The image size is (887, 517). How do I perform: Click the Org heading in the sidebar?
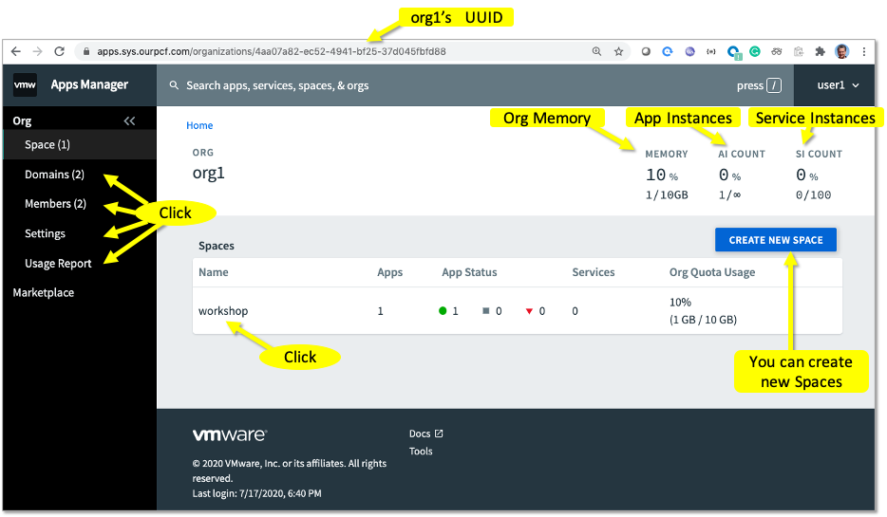[22, 120]
